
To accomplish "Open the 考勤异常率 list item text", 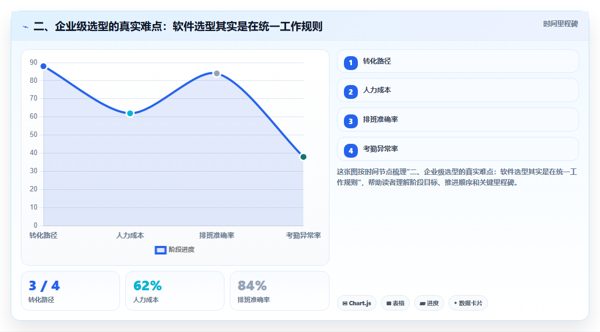I will [380, 149].
